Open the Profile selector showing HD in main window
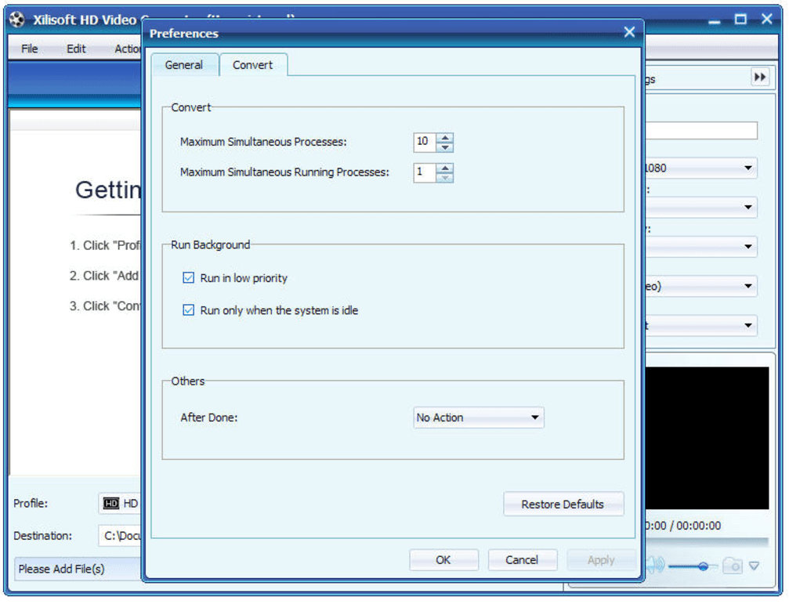 [120, 504]
